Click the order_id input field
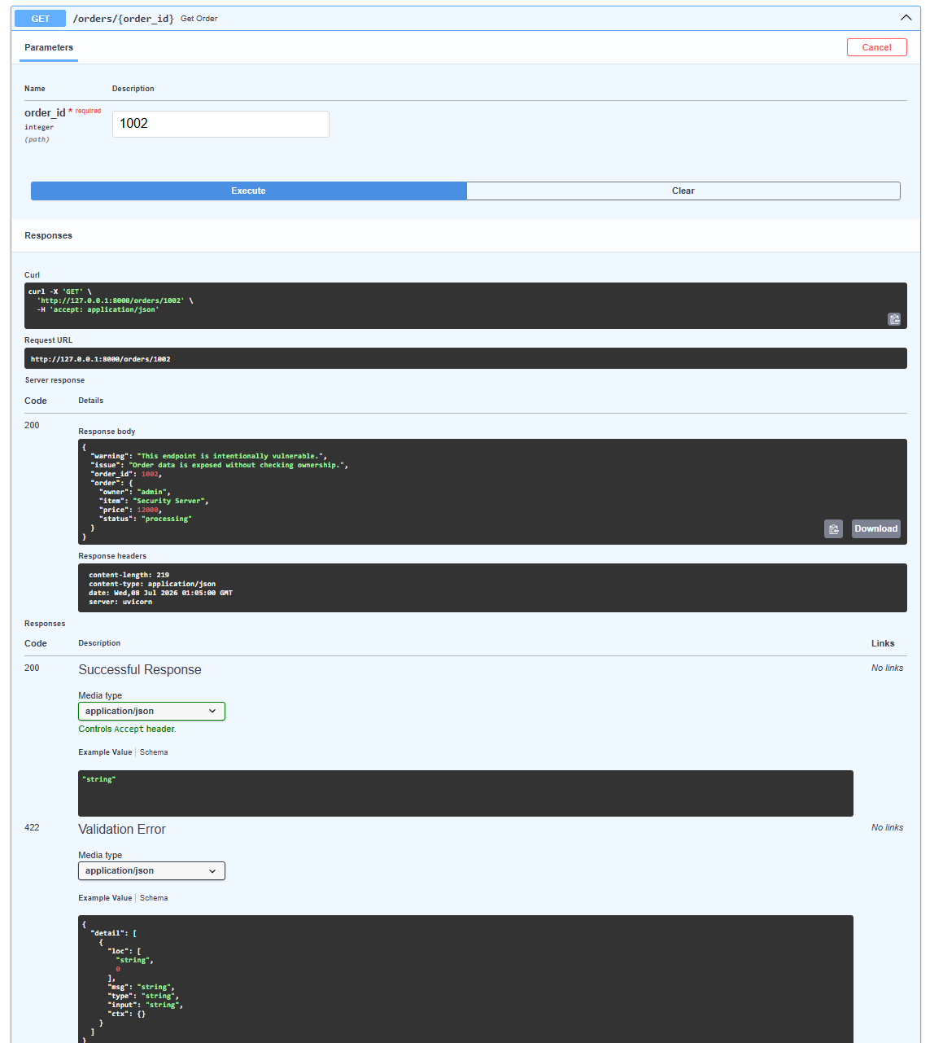This screenshot has width=943, height=1043. (x=220, y=124)
